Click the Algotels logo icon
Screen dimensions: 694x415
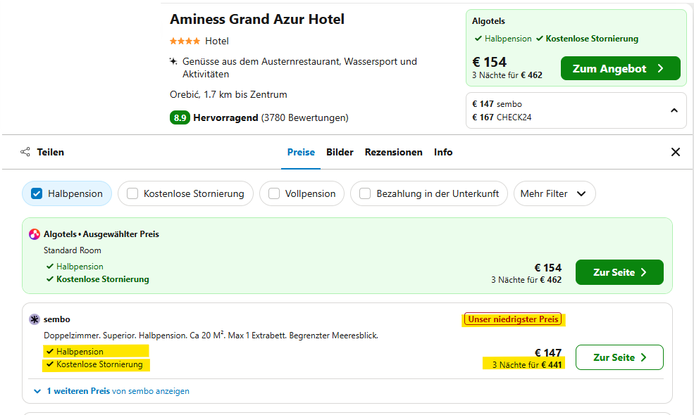coord(35,234)
